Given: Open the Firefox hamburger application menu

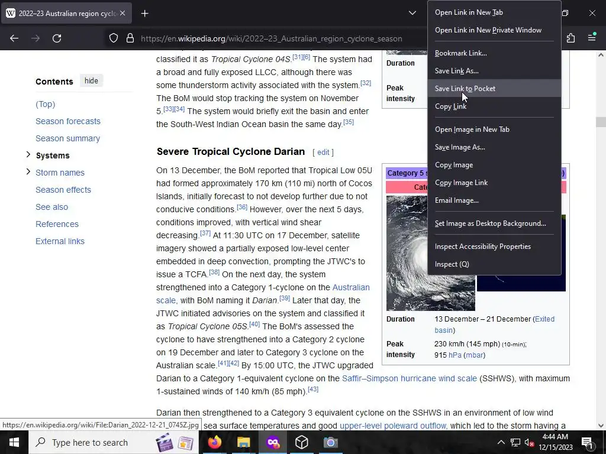Looking at the screenshot, I should pyautogui.click(x=592, y=37).
